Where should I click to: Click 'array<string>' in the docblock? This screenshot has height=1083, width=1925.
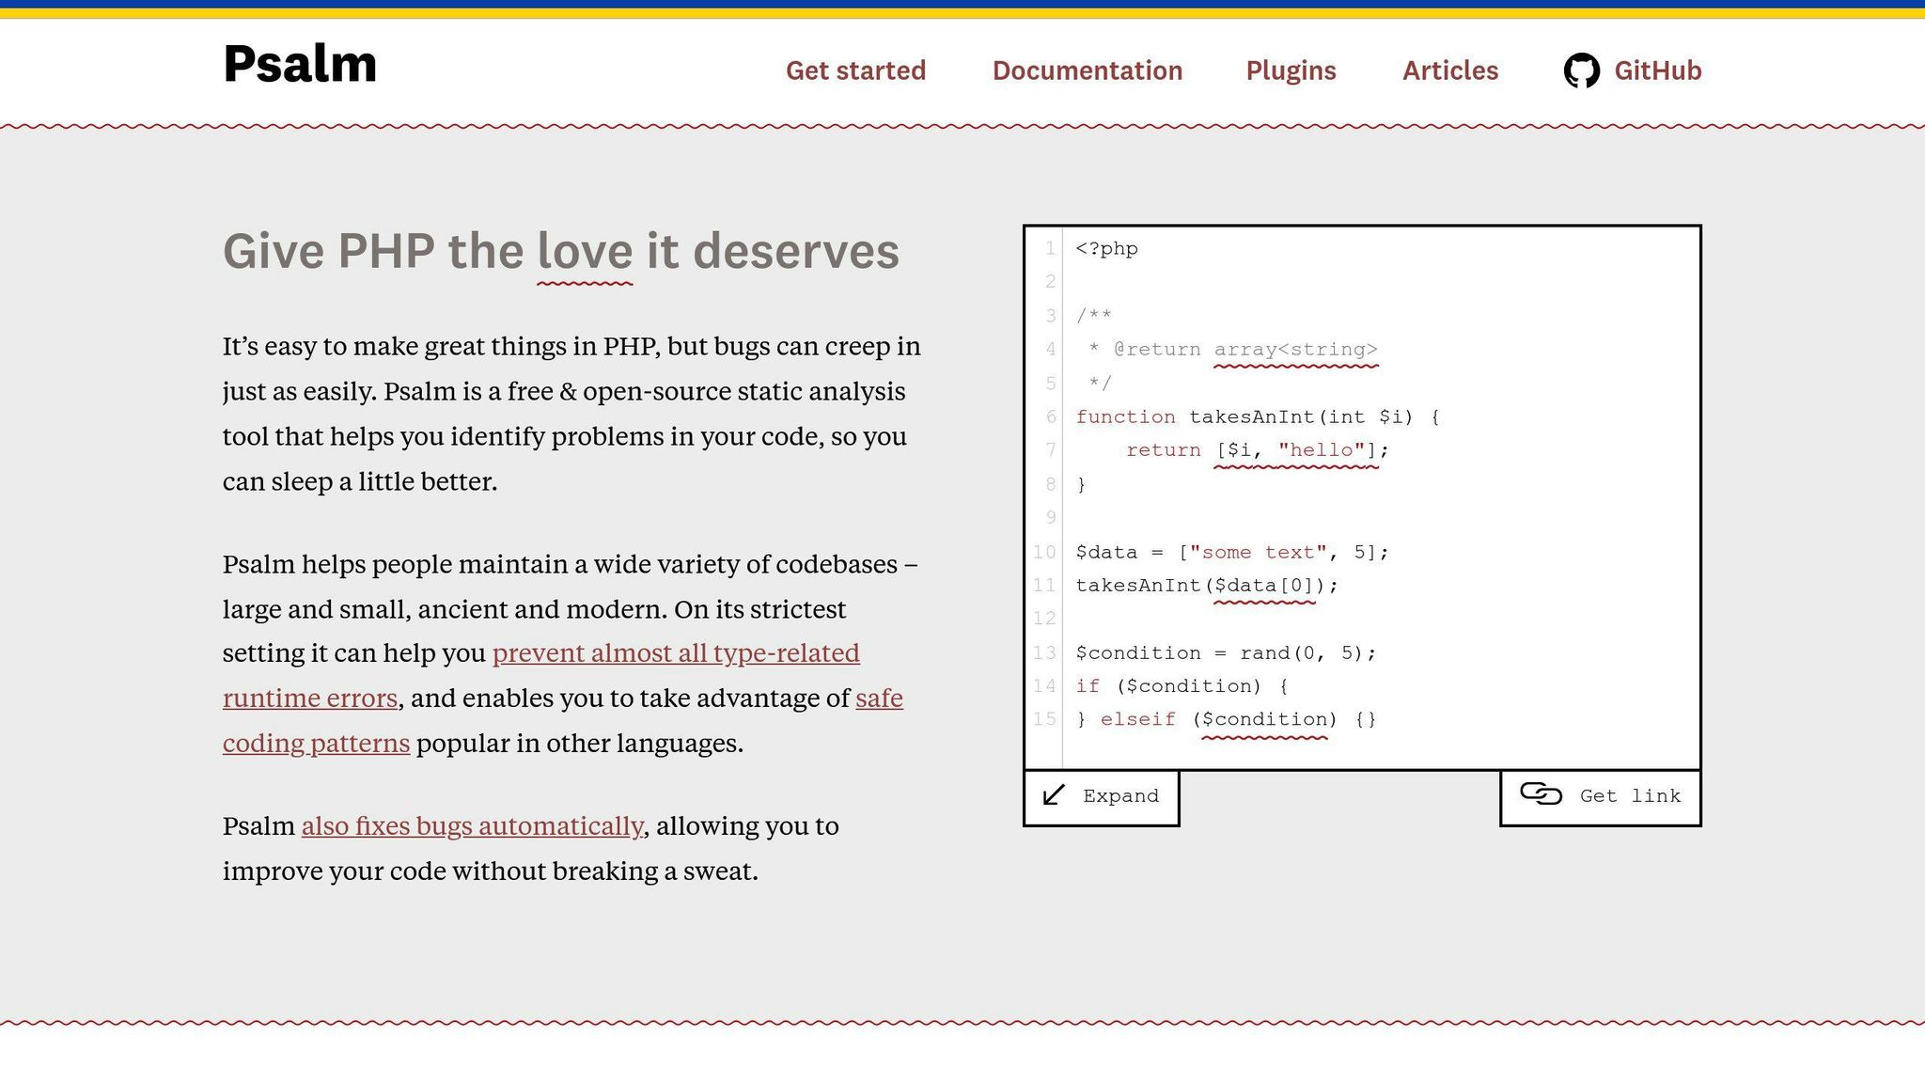pos(1295,350)
